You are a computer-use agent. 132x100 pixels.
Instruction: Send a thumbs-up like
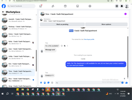(x=126, y=83)
